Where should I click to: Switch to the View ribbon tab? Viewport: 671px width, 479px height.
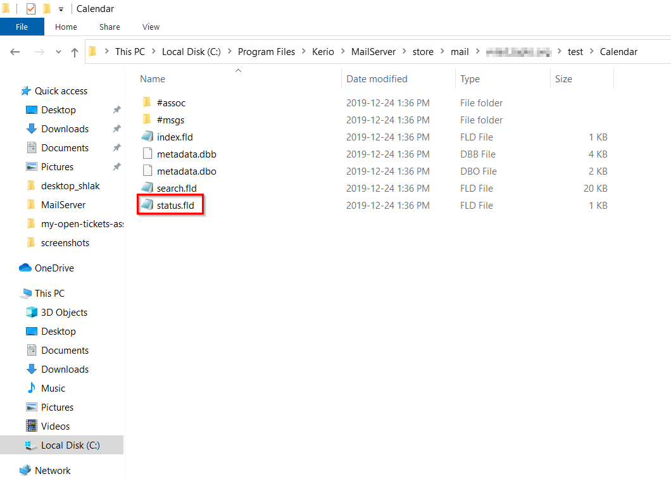point(151,27)
